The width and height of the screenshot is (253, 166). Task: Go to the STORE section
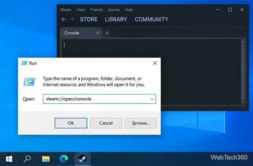(x=89, y=20)
